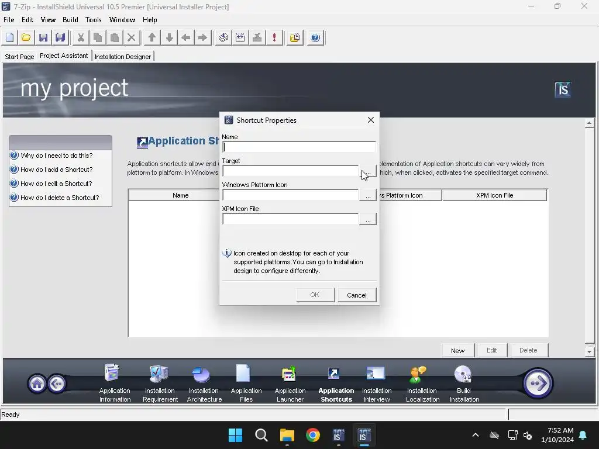
Task: Open the Edit menu
Action: 27,20
